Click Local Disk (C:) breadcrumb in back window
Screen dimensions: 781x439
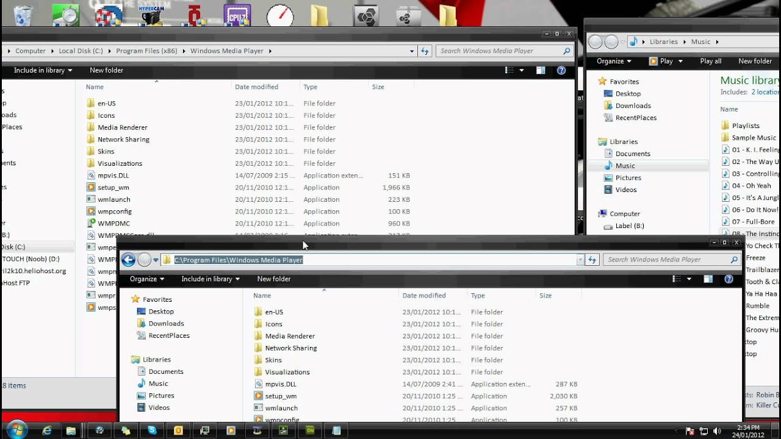click(81, 51)
